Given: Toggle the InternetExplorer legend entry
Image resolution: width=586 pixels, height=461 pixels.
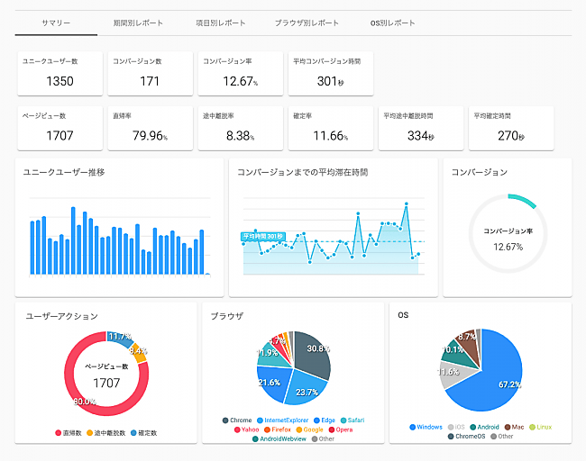Looking at the screenshot, I should point(283,420).
